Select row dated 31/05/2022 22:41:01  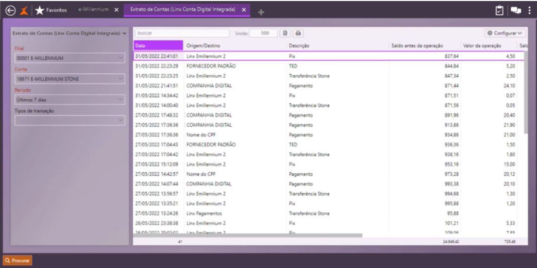(328, 56)
